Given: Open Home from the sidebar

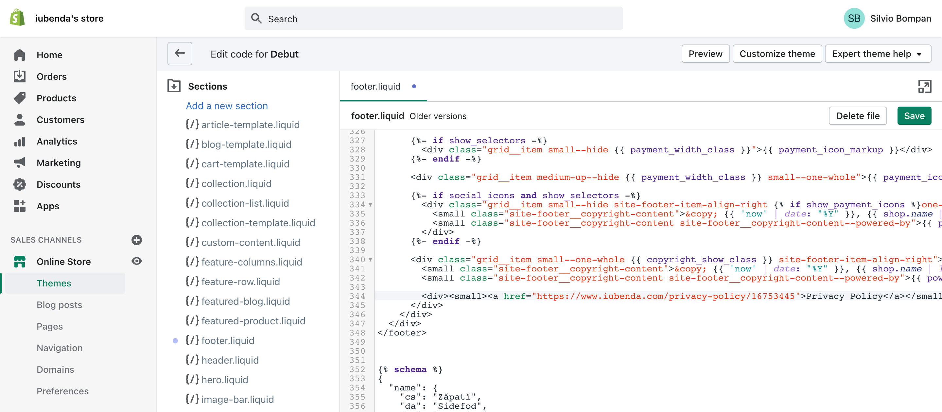Looking at the screenshot, I should pos(49,55).
